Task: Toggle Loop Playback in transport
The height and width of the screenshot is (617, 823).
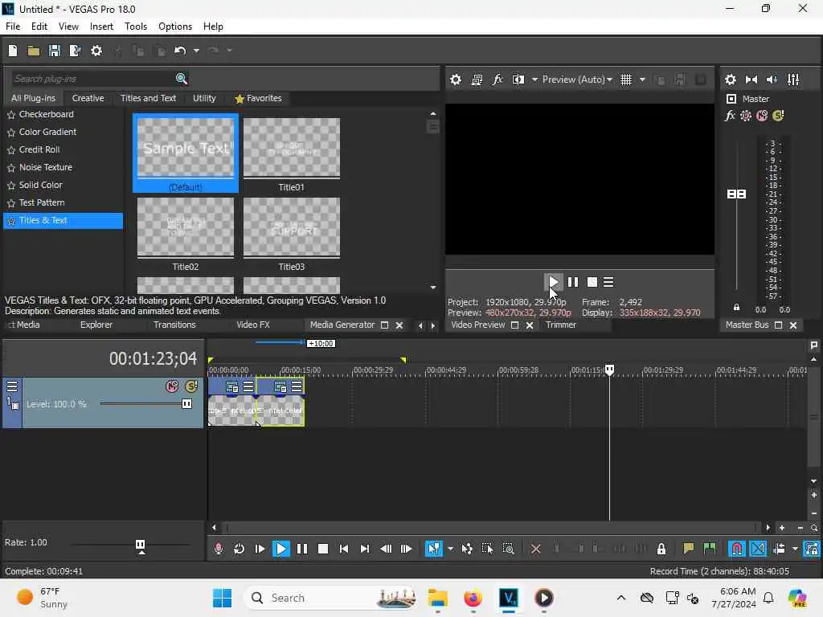Action: click(x=239, y=549)
